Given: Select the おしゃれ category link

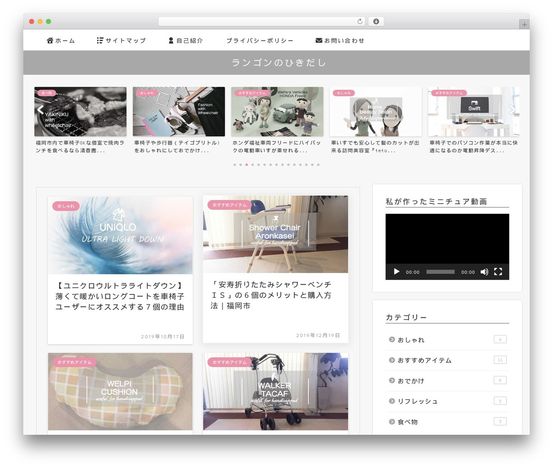Looking at the screenshot, I should pos(411,340).
